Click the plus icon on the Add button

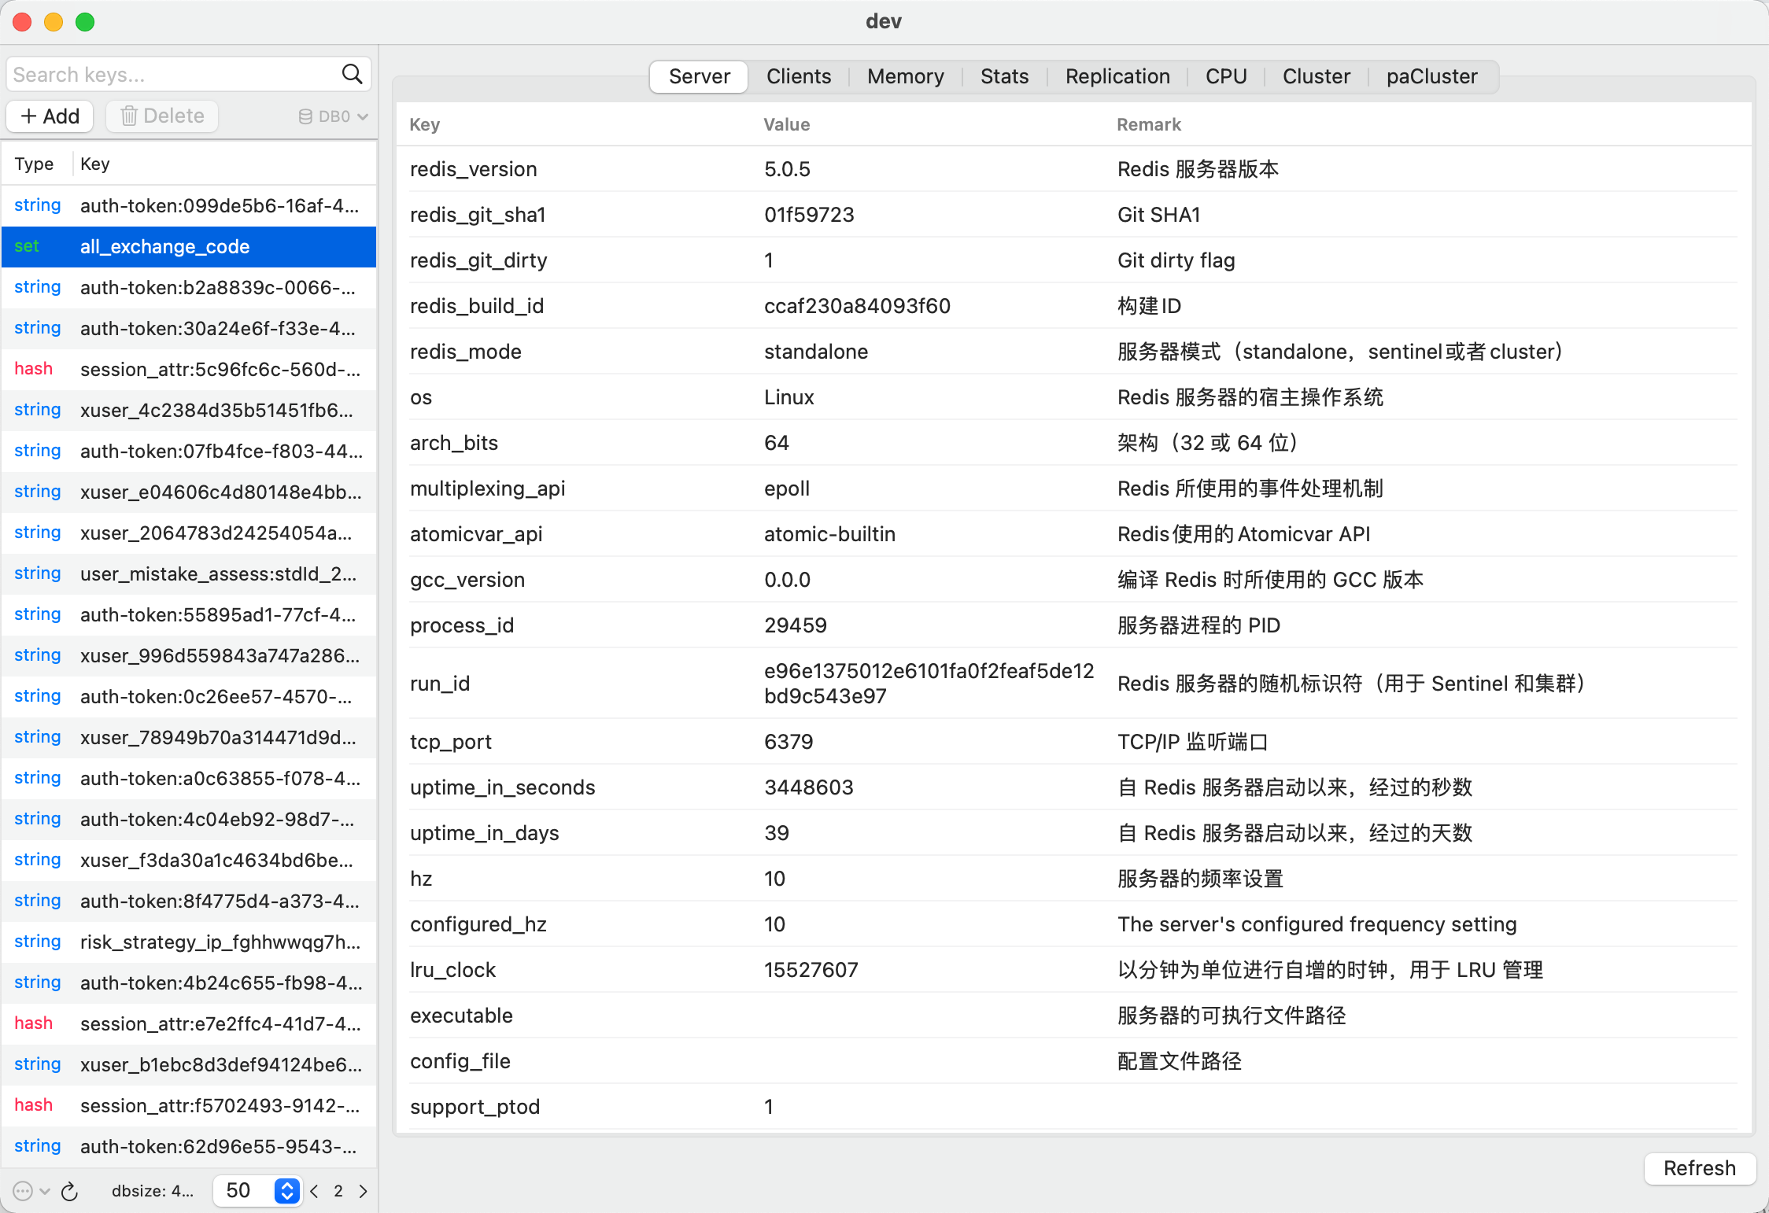click(x=27, y=116)
